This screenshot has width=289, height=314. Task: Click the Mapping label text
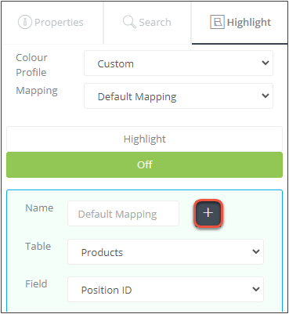(x=37, y=91)
